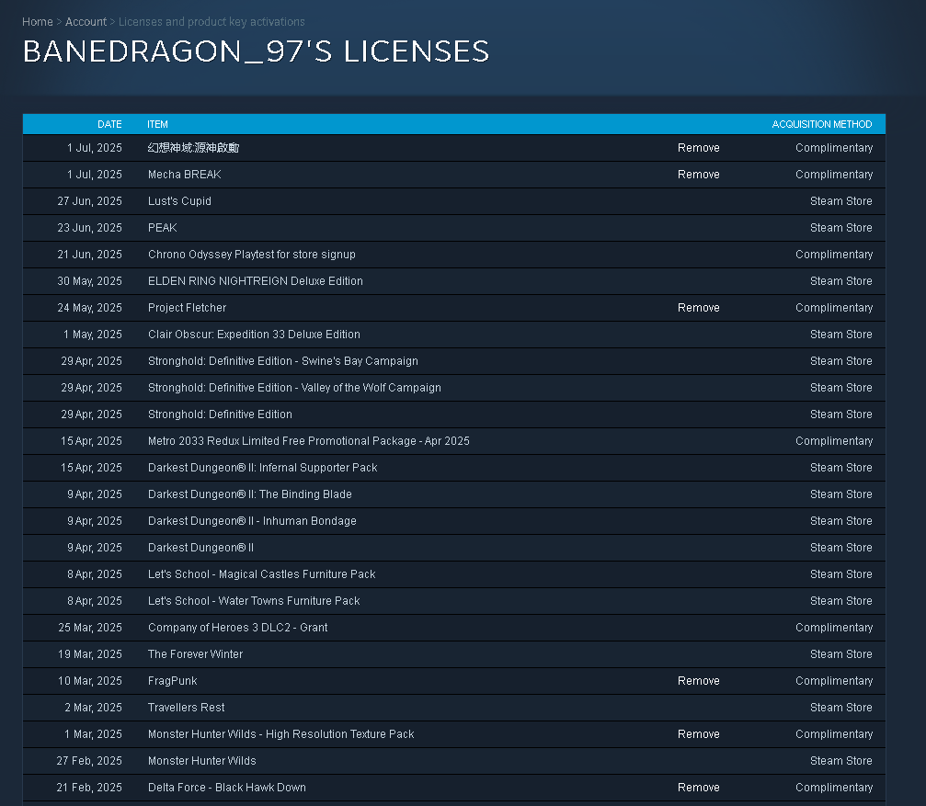Click the 27 Feb, 2025 date cell

click(89, 761)
